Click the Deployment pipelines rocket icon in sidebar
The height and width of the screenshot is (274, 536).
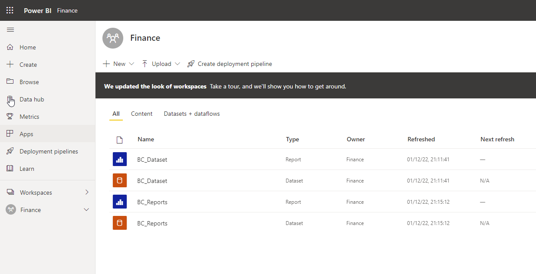point(10,151)
